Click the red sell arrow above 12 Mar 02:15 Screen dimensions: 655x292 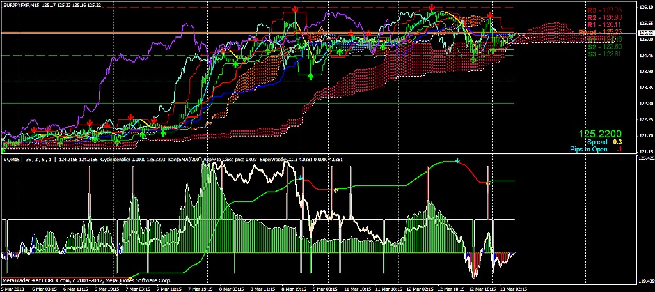click(x=432, y=8)
